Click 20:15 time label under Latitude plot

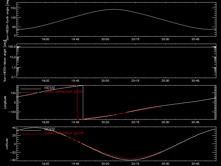[135, 164]
